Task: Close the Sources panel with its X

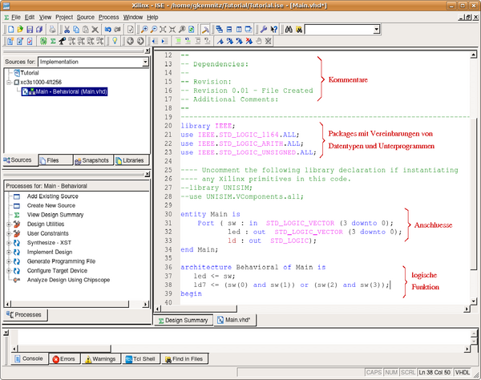Action: coord(148,51)
